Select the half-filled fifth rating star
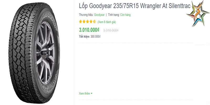This screenshot has height=105, width=210. [94, 22]
